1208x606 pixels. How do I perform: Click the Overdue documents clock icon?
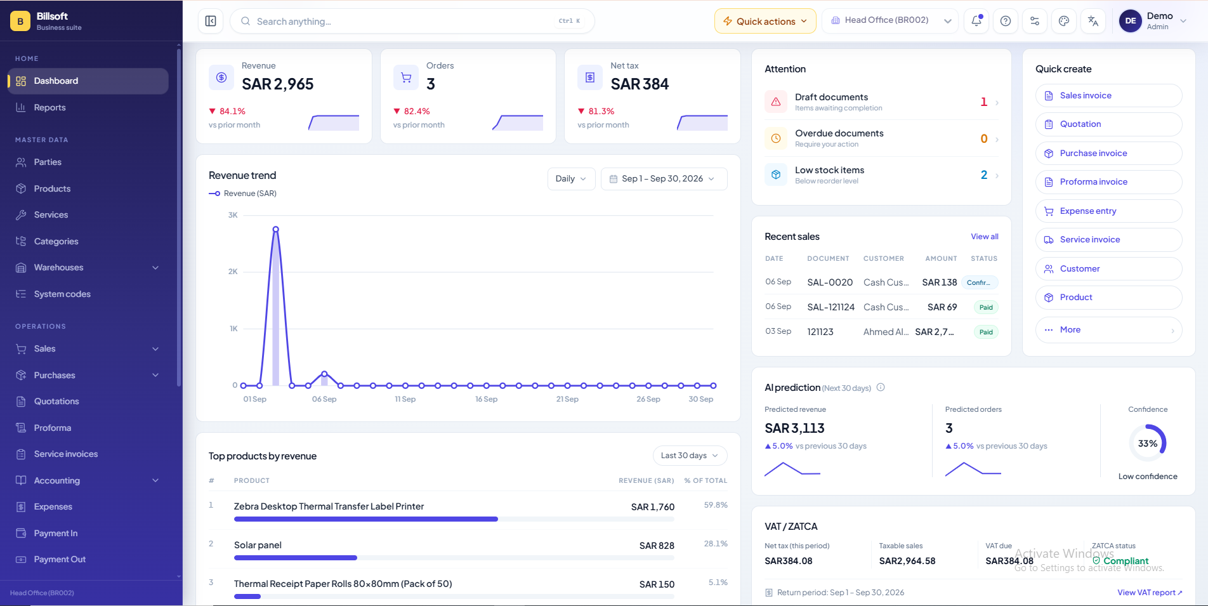click(x=776, y=138)
